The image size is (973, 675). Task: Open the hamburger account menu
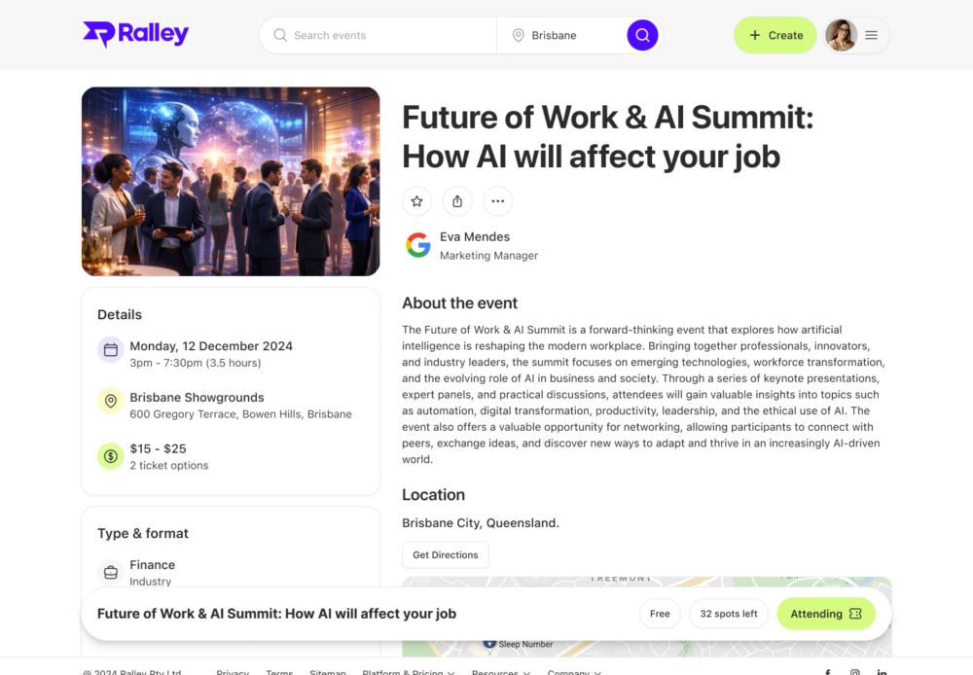[x=871, y=35]
